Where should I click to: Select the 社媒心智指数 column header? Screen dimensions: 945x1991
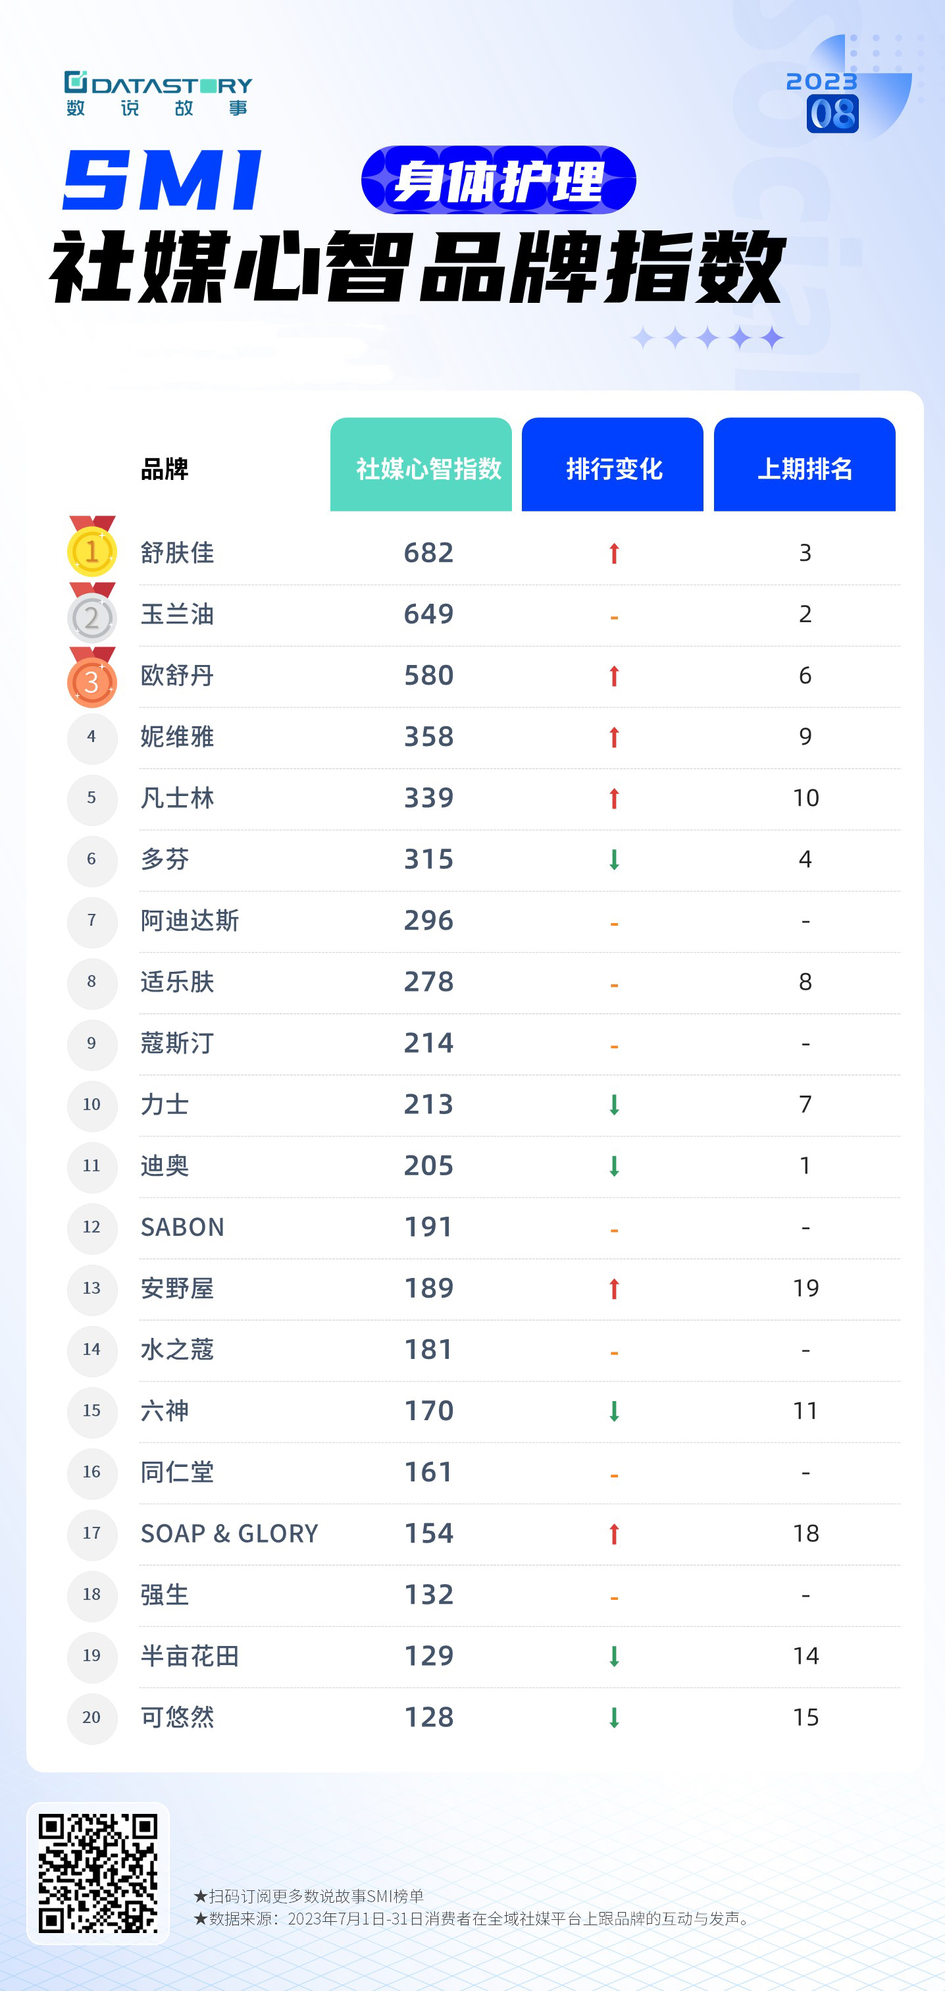tap(421, 466)
